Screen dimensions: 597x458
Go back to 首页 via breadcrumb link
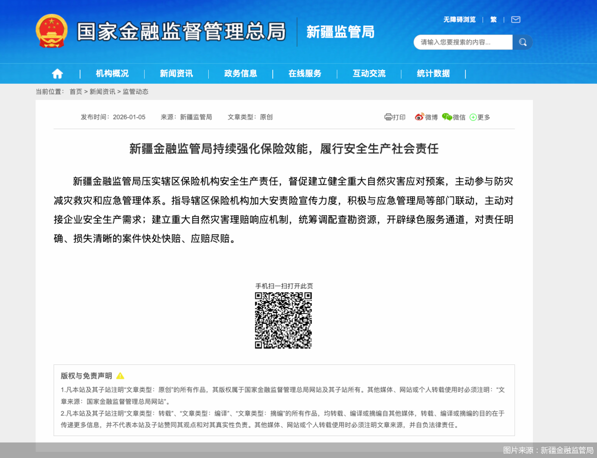76,91
